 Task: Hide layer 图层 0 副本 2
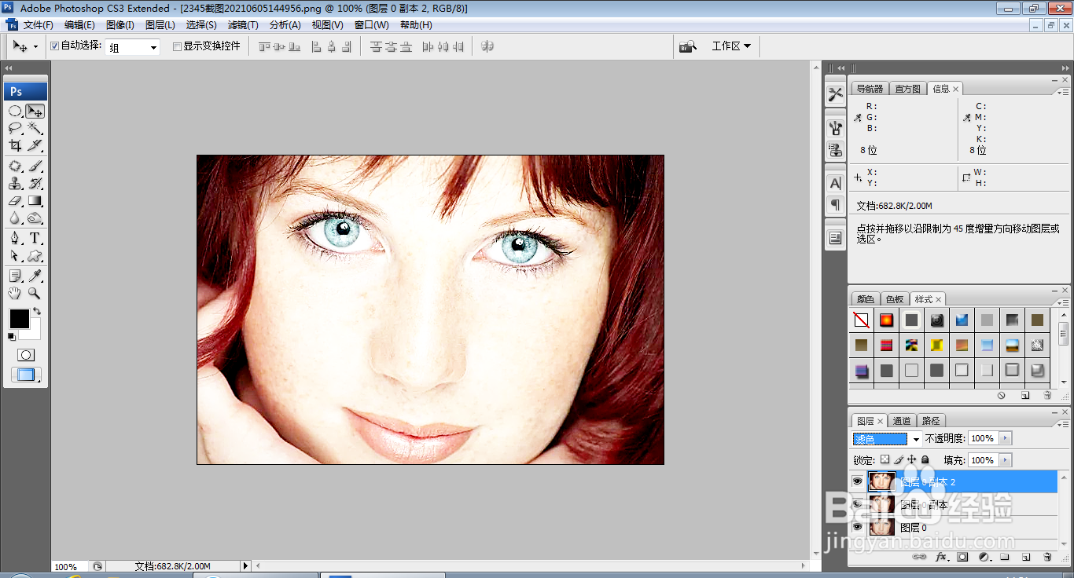pos(857,481)
